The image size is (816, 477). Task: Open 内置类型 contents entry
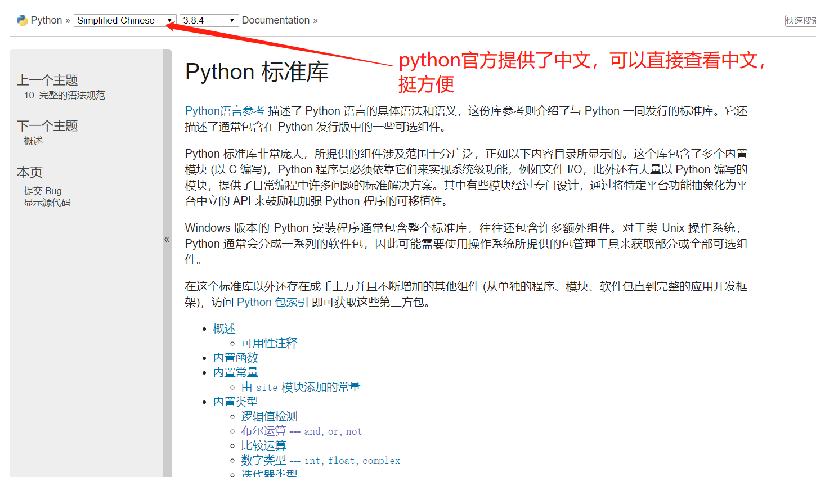click(x=236, y=402)
